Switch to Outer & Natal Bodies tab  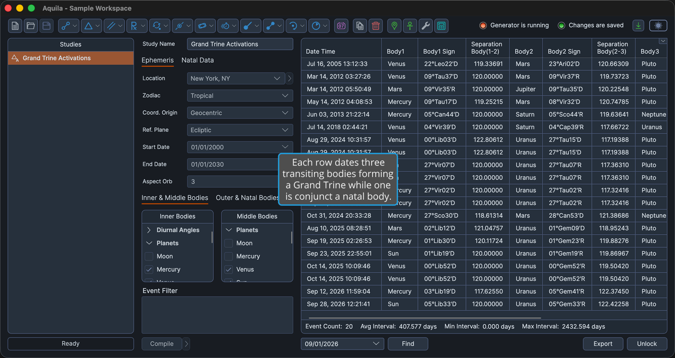247,198
